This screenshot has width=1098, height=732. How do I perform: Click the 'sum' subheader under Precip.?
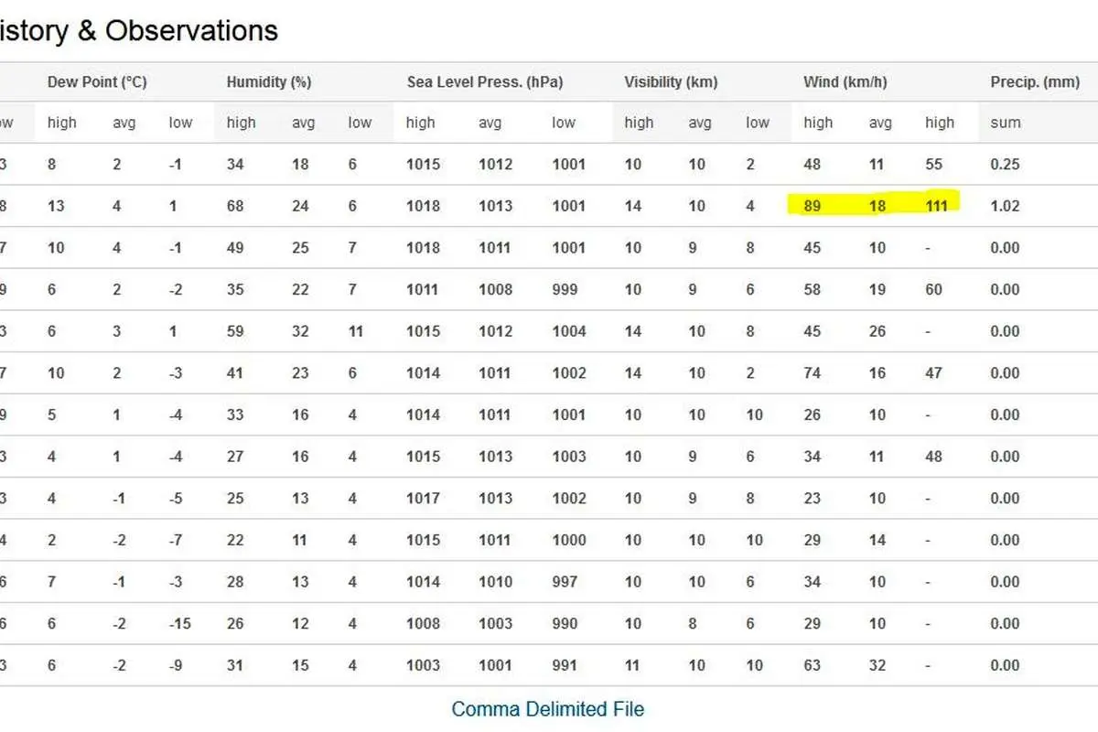1006,123
